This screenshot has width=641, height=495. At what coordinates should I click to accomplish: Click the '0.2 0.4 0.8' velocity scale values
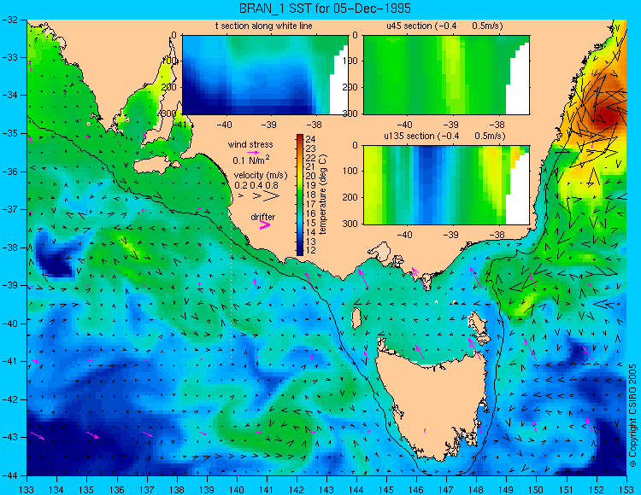click(256, 185)
